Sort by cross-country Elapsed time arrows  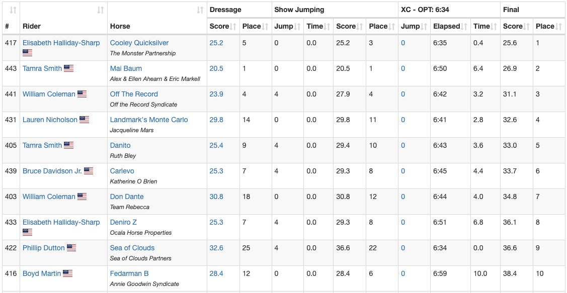point(464,27)
